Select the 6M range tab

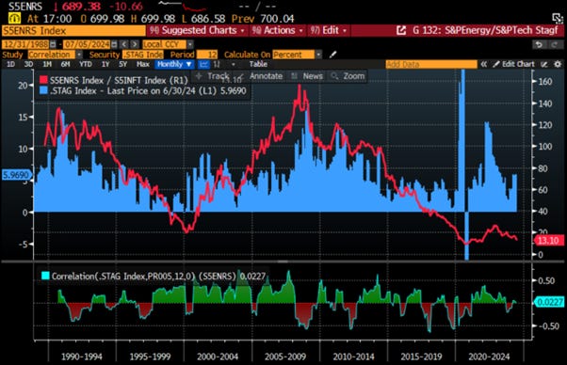[x=65, y=64]
